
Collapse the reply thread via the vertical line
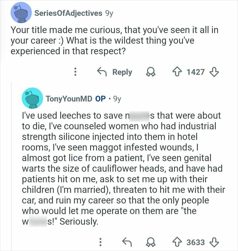[x=11, y=163]
